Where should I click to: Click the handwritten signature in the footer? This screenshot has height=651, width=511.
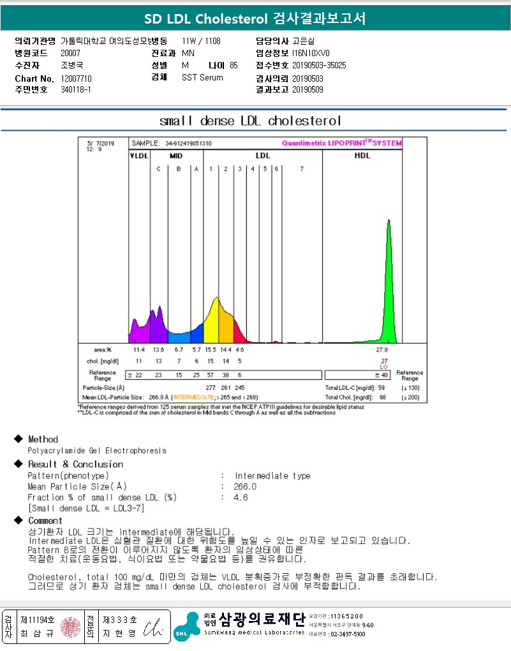pyautogui.click(x=154, y=627)
